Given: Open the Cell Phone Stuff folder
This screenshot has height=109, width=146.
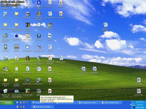Looking at the screenshot, I should [6, 80].
